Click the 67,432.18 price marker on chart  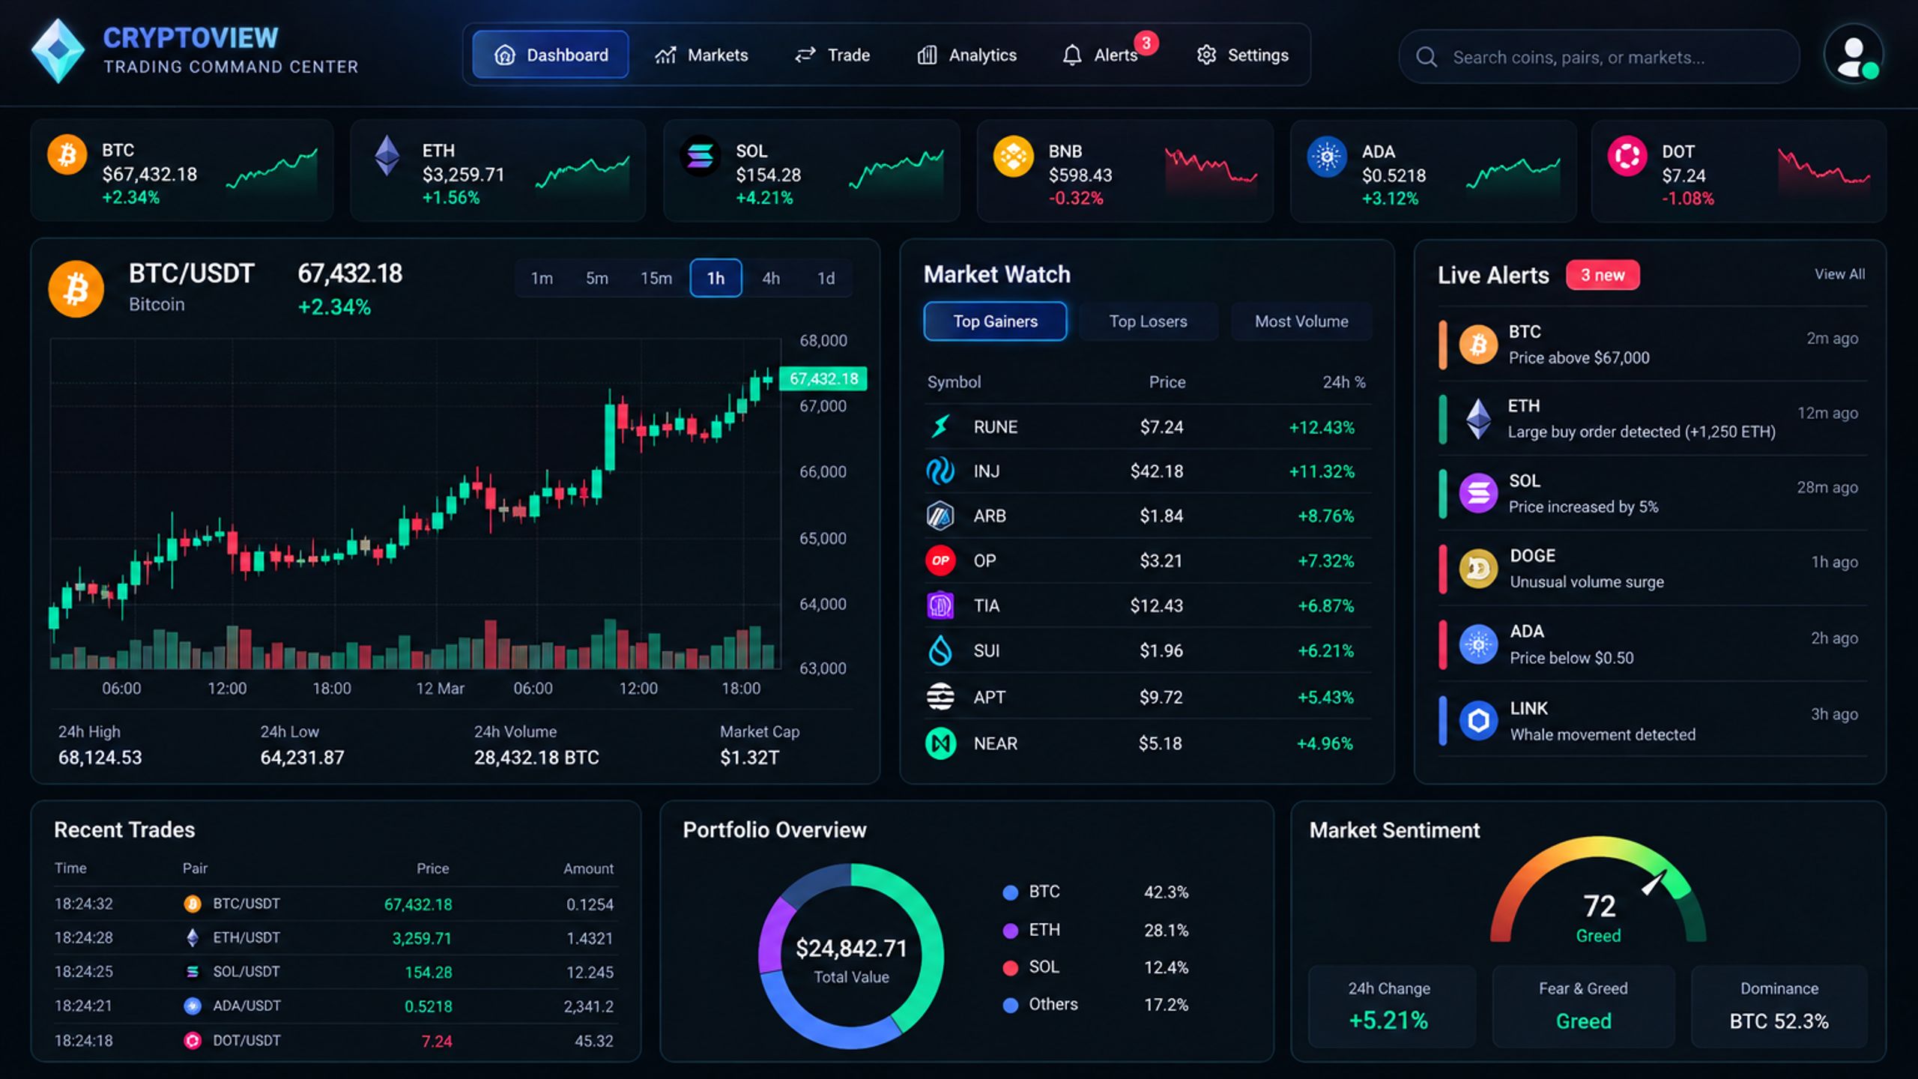[823, 378]
